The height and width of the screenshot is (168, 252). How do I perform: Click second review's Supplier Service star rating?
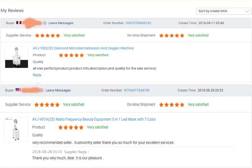click(47, 105)
